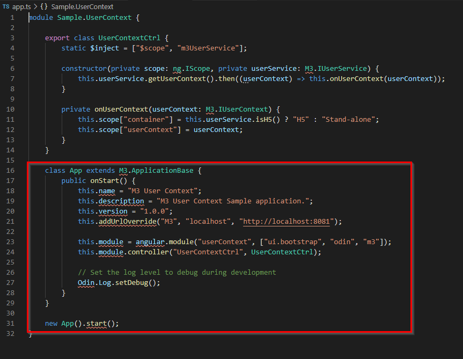Click '$inject' on line 4
463x359 pixels.
pos(105,48)
